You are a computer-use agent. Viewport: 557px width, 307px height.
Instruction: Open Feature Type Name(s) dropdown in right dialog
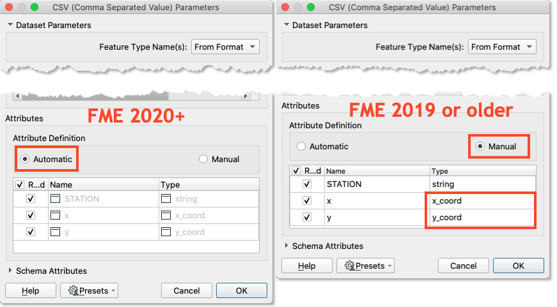click(502, 47)
